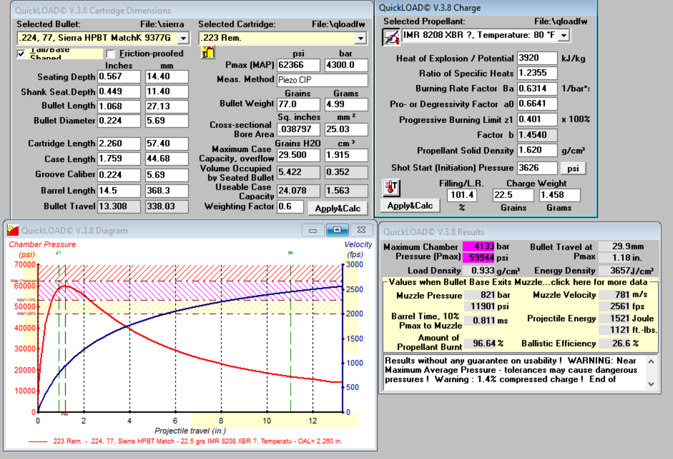This screenshot has height=459, width=673.
Task: Click the Cartridge Length inches field
Action: point(119,144)
